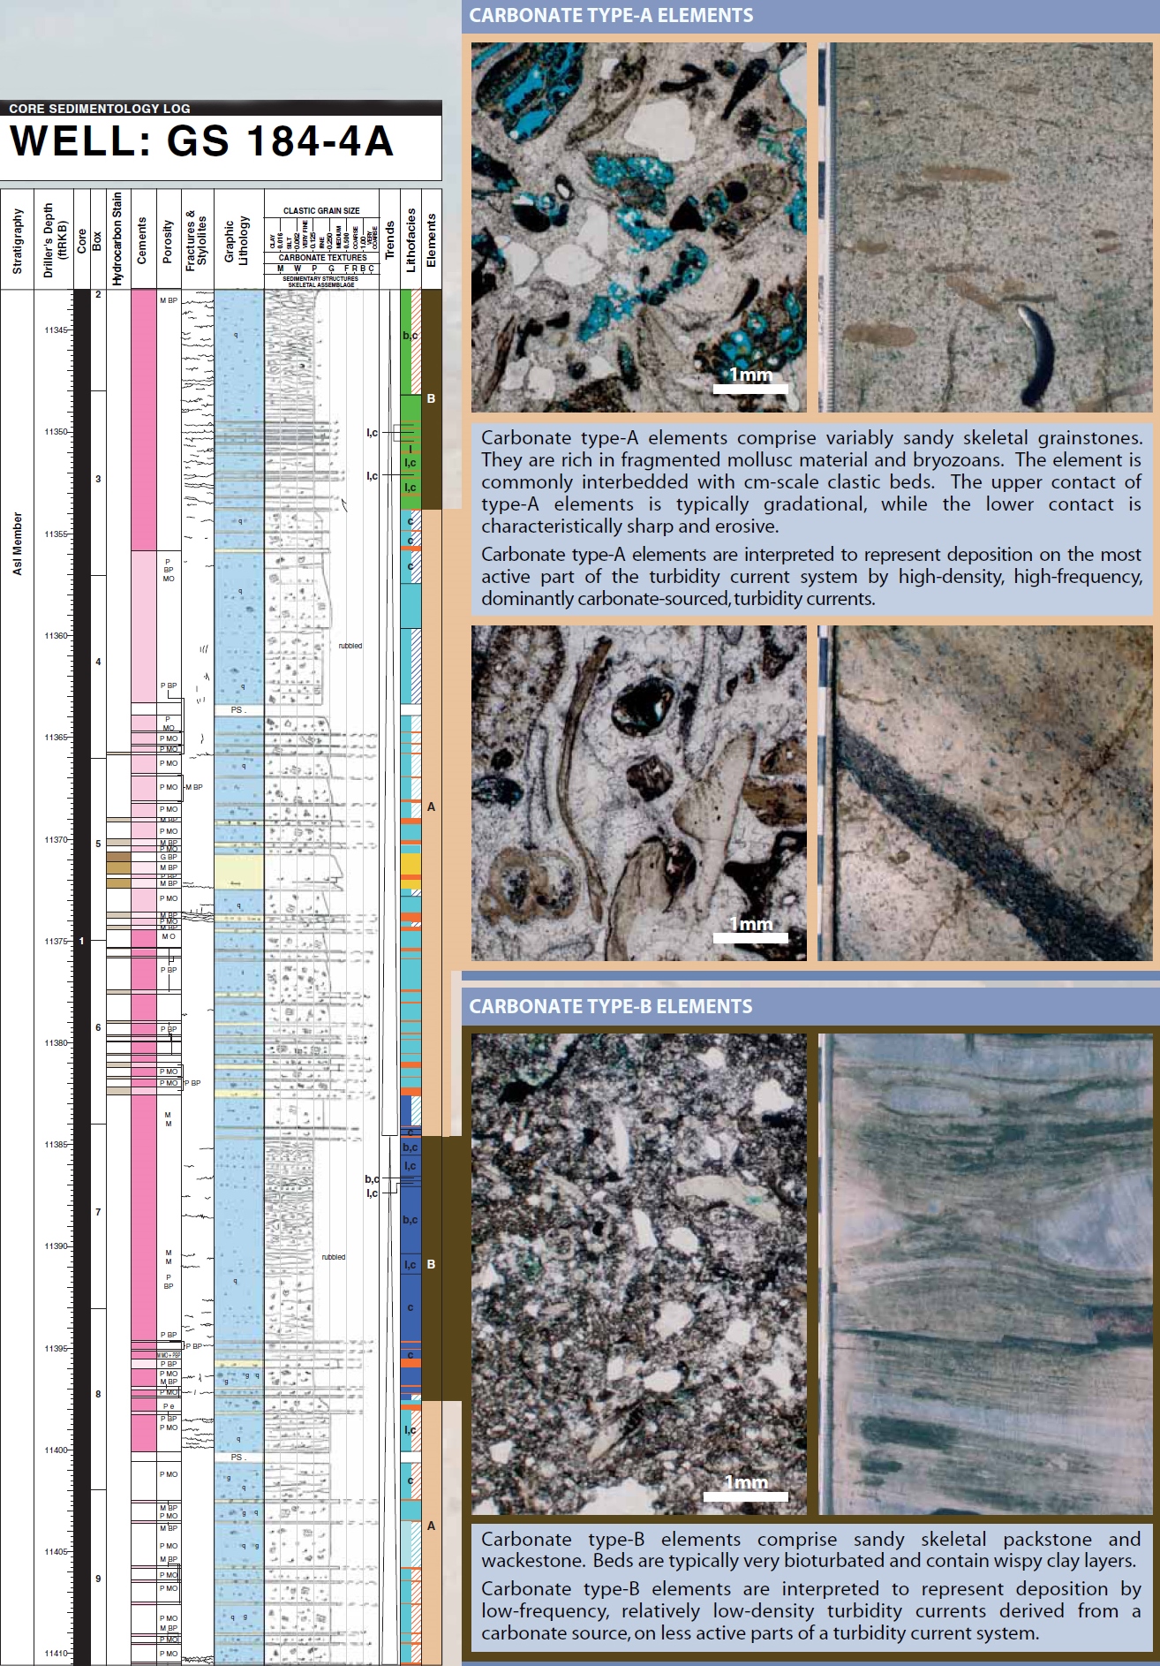Select Box number 7 in the Box column
1160x1666 pixels.
tap(98, 1212)
